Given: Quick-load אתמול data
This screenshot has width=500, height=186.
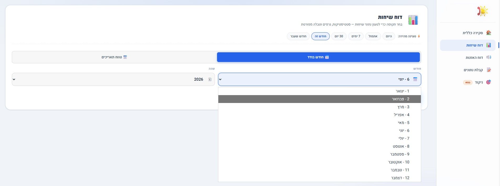Looking at the screenshot, I should (x=373, y=36).
